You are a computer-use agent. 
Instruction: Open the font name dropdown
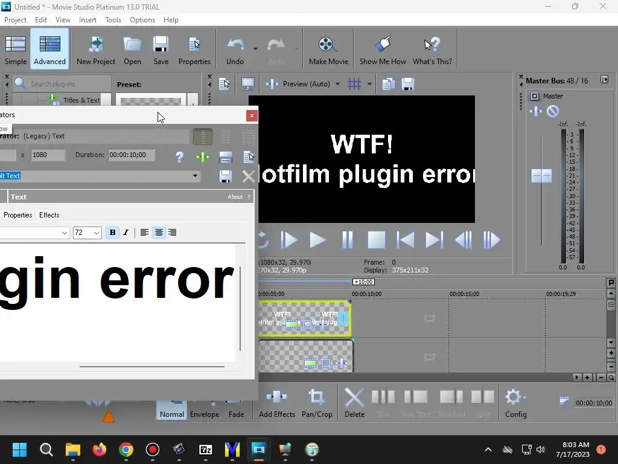pos(64,233)
